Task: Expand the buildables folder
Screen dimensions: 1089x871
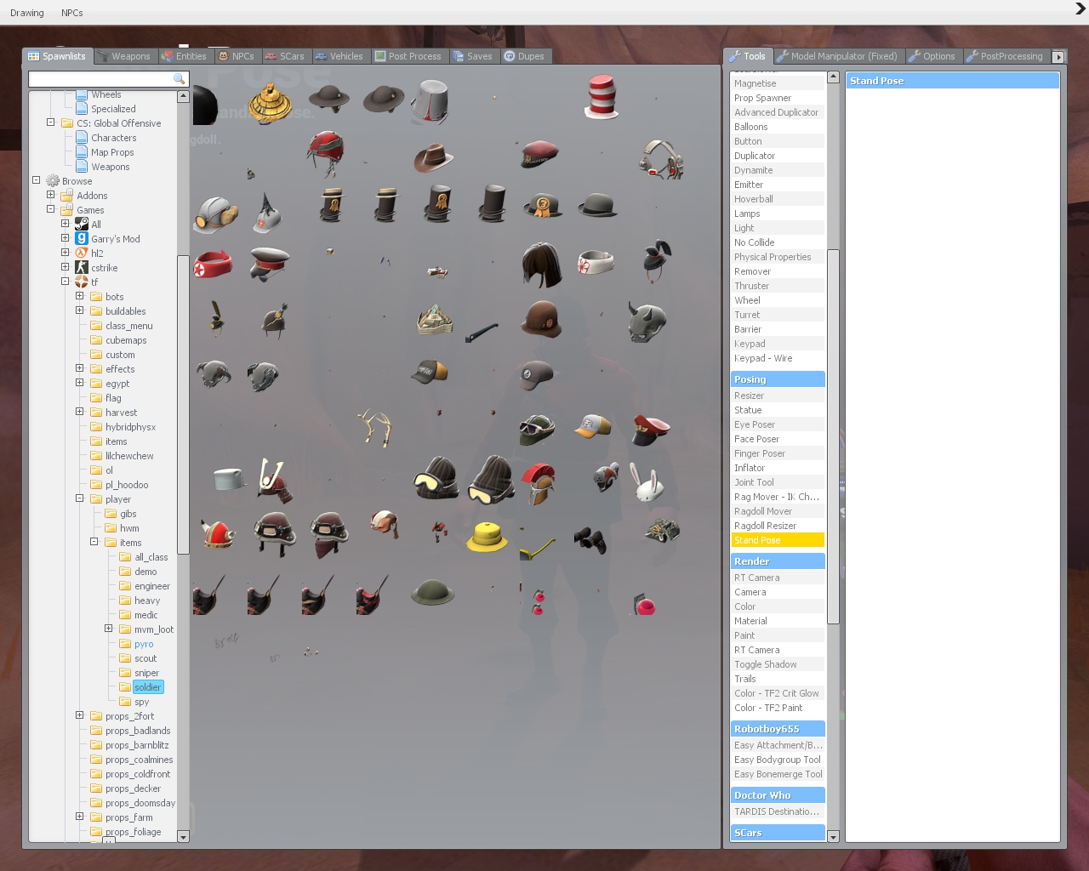Action: click(x=80, y=310)
